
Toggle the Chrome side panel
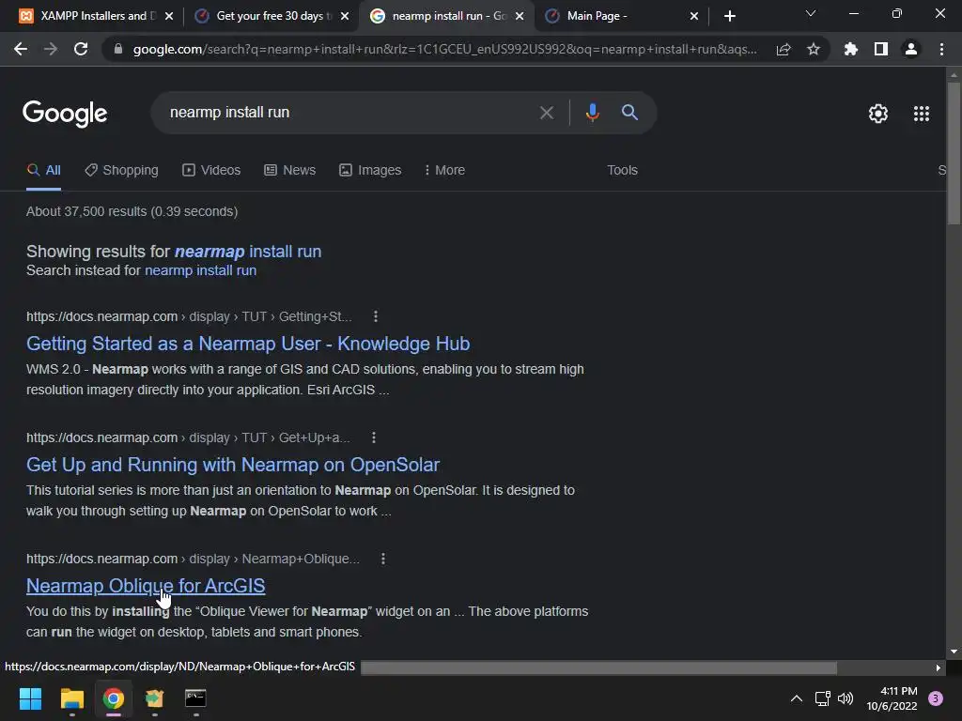tap(881, 49)
